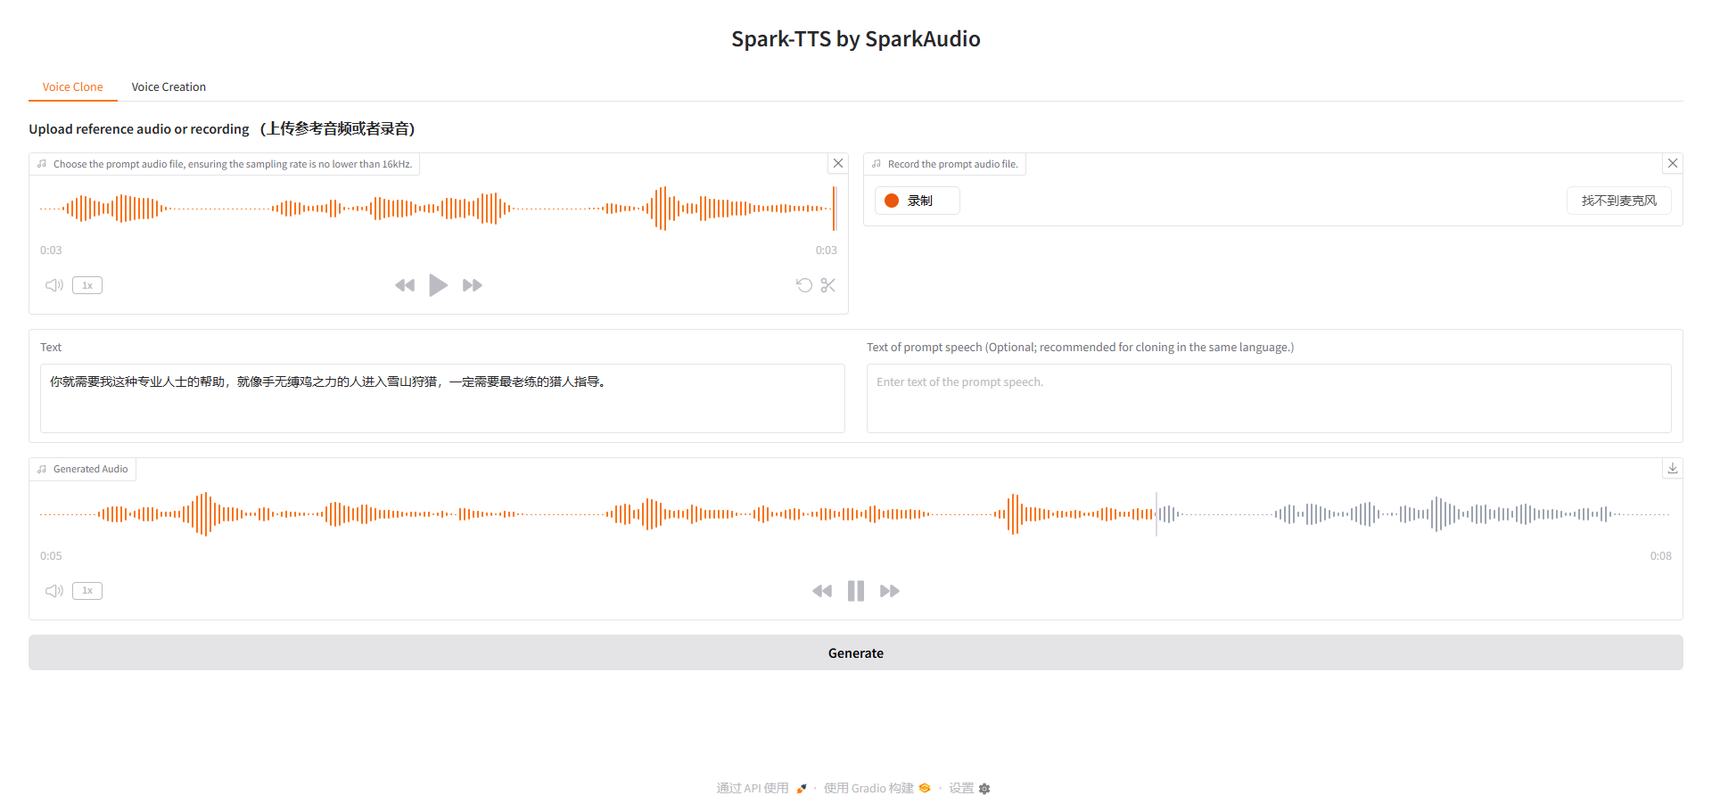This screenshot has width=1712, height=812.
Task: Rewind the reference audio
Action: [405, 285]
